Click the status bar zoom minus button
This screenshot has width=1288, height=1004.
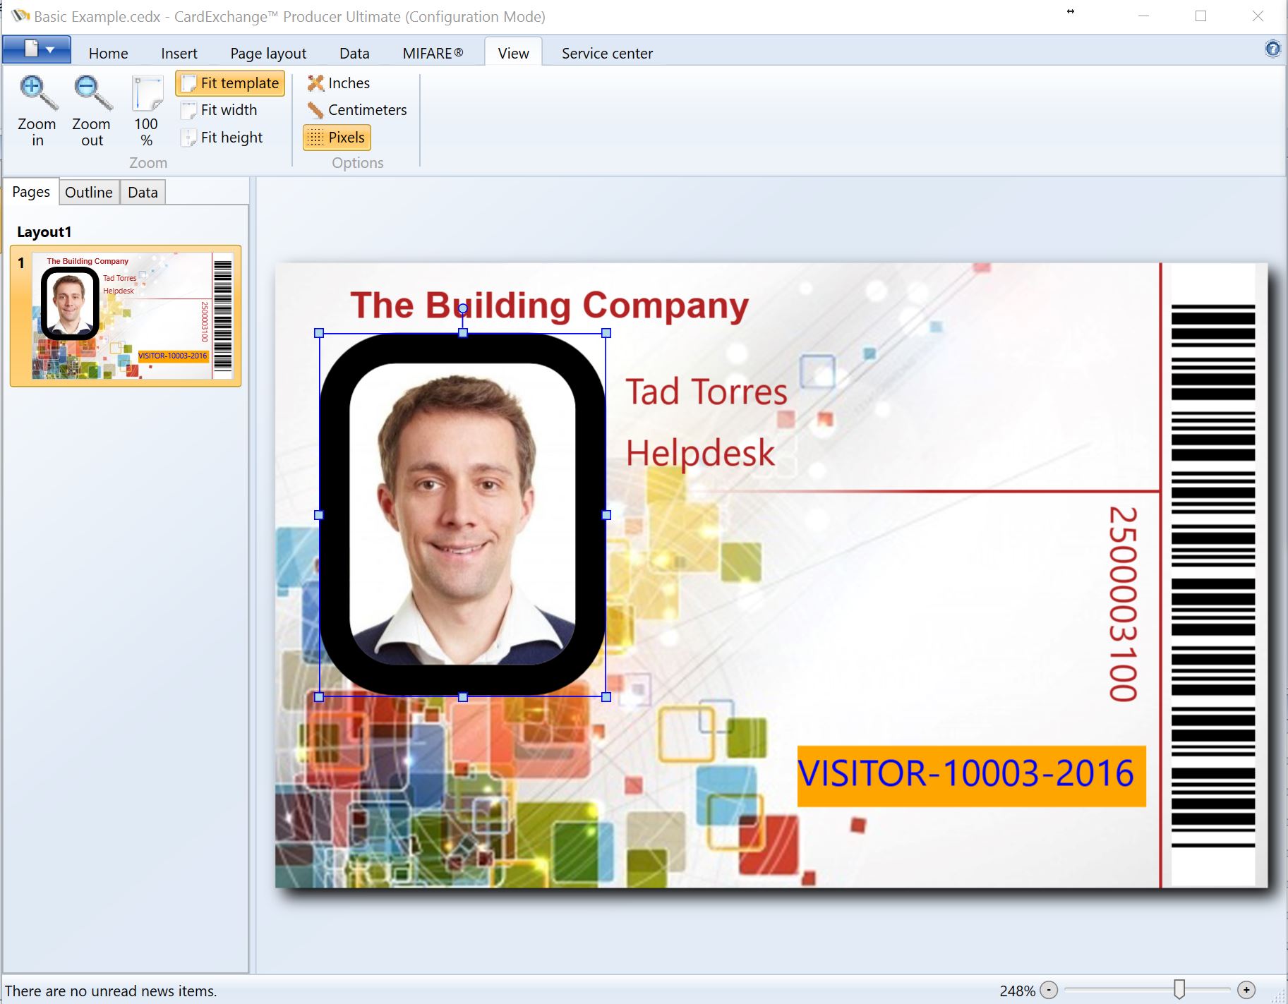1049,990
